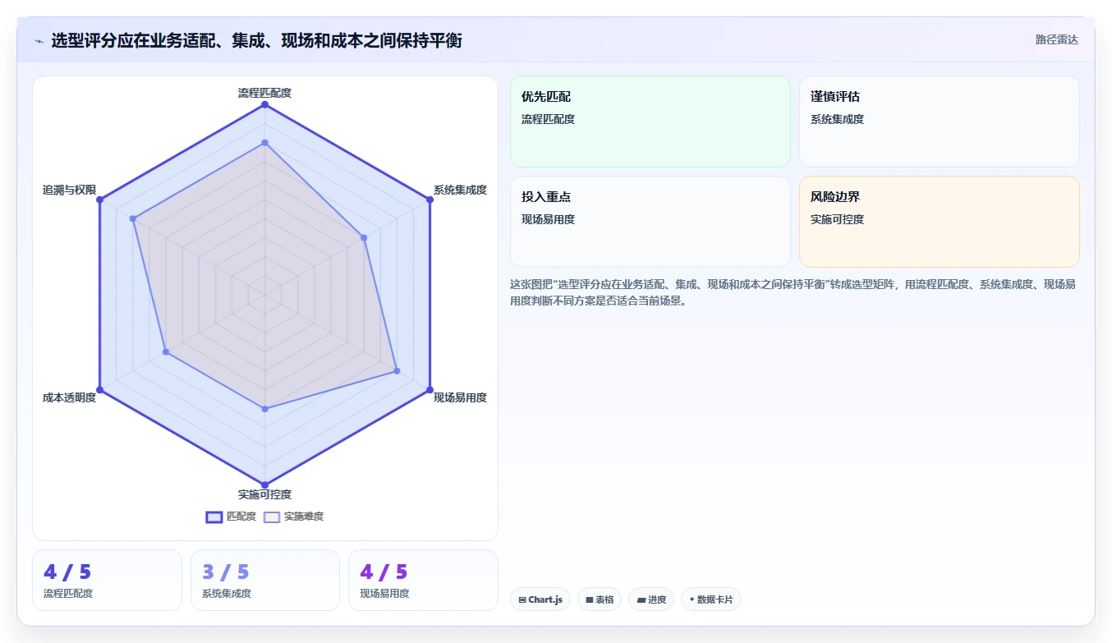The height and width of the screenshot is (643, 1112).
Task: Click the 现场易用度 radar axis label
Action: click(x=460, y=397)
